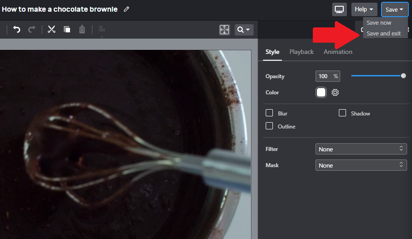412x239 pixels.
Task: Open the Save dropdown button
Action: pos(394,10)
